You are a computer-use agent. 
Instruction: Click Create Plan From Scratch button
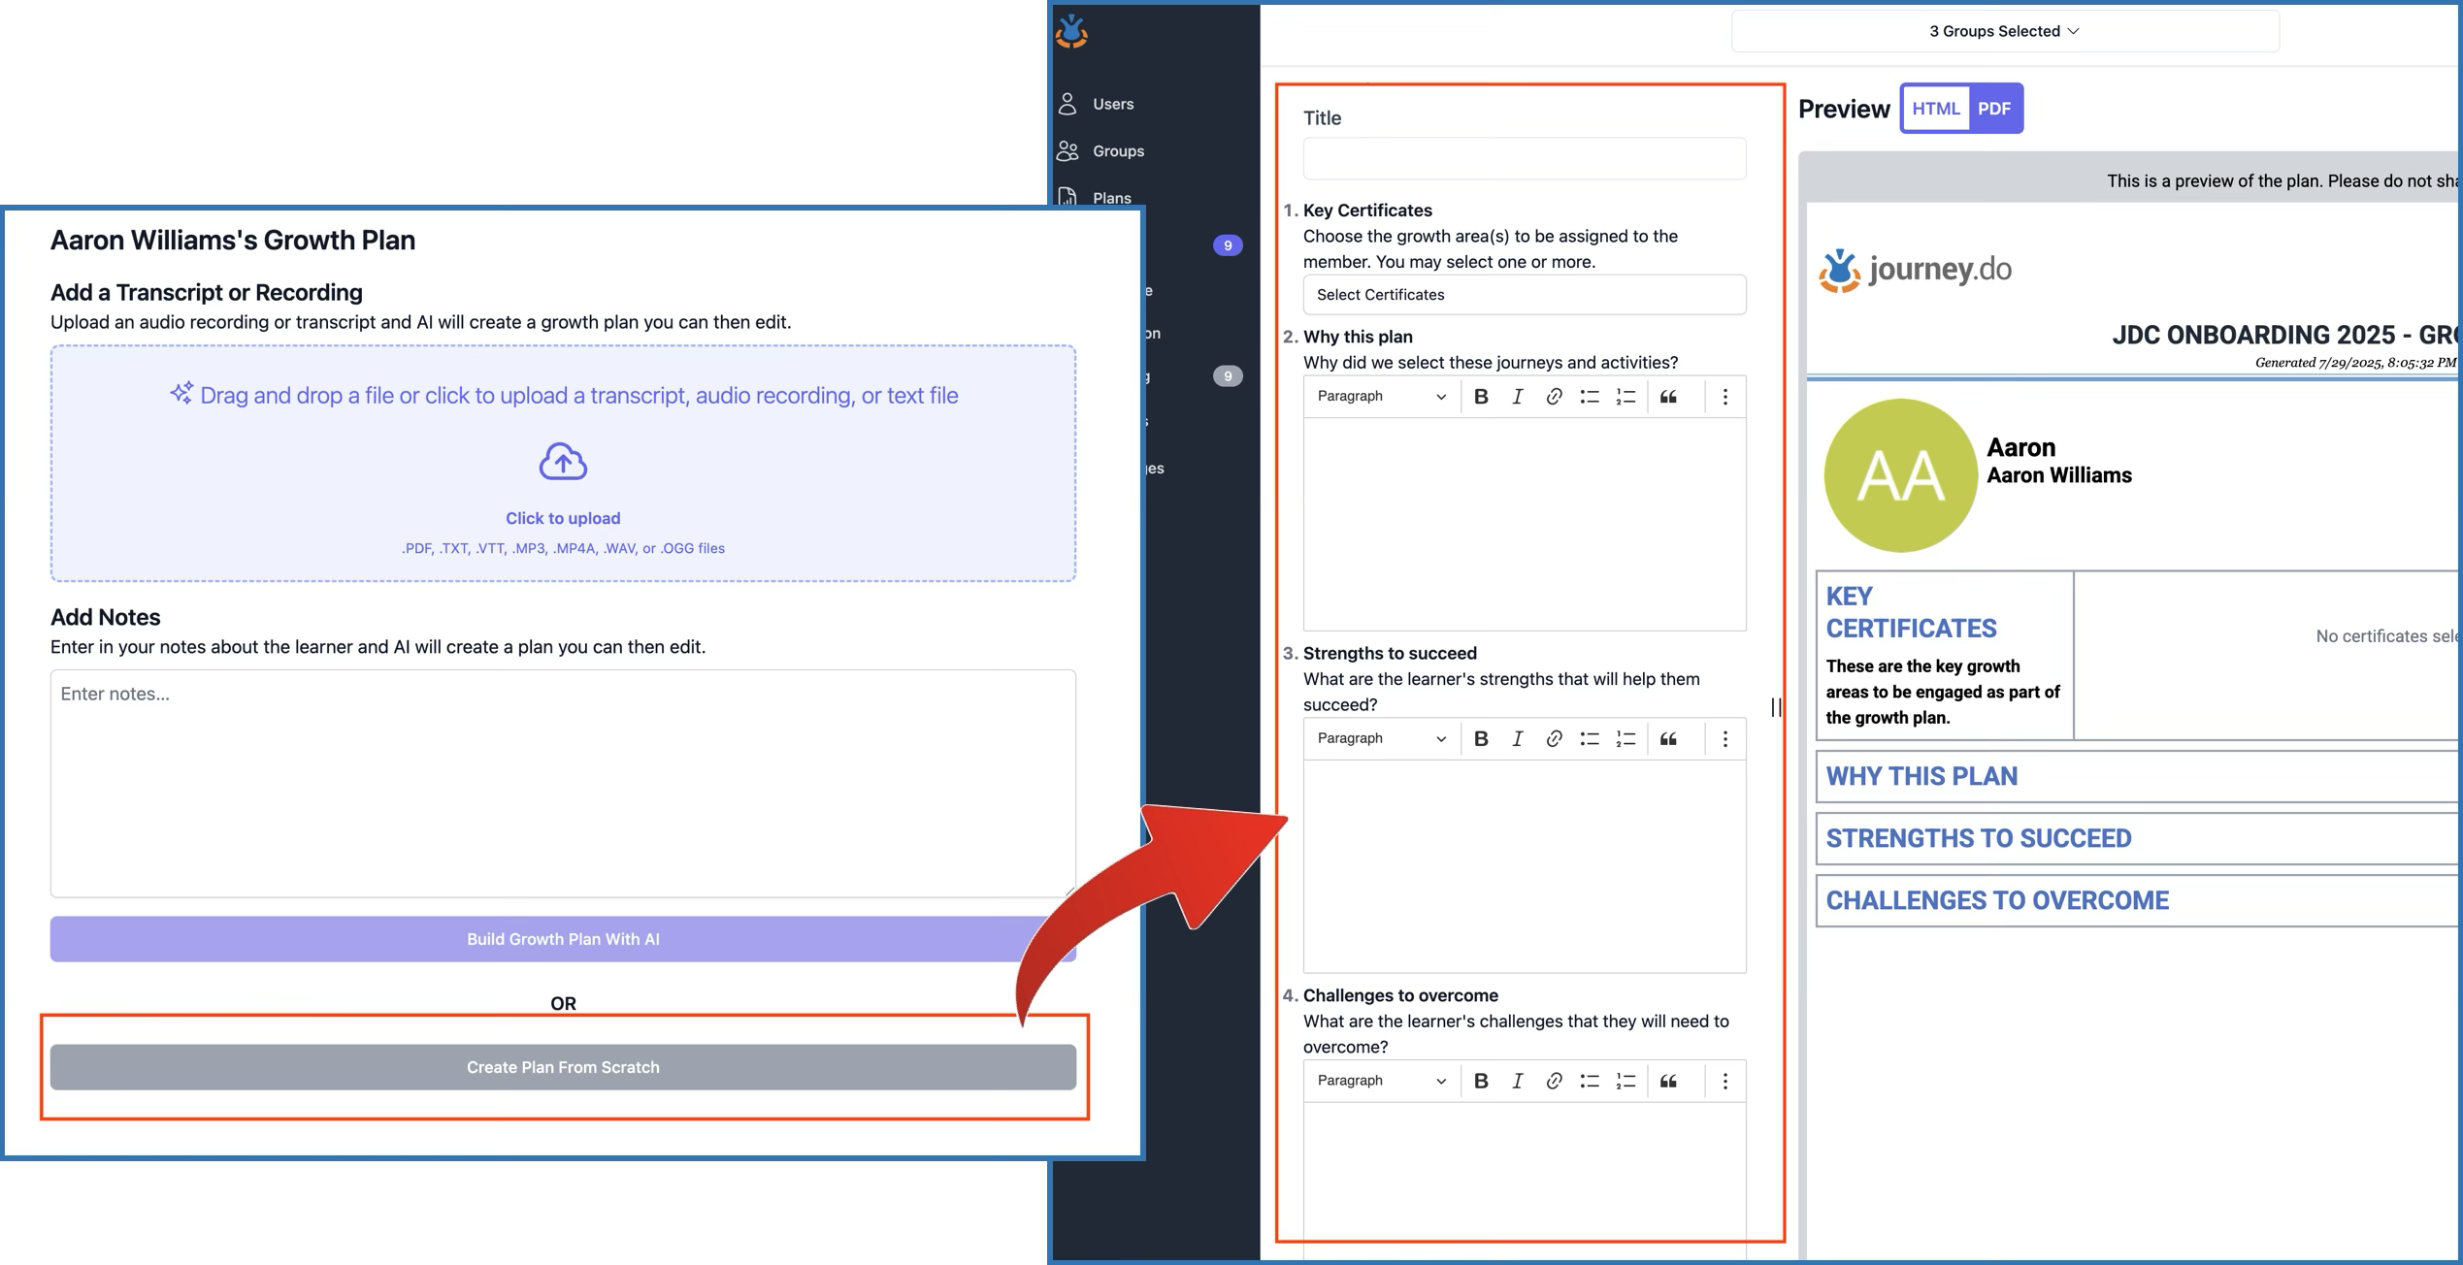(x=563, y=1067)
